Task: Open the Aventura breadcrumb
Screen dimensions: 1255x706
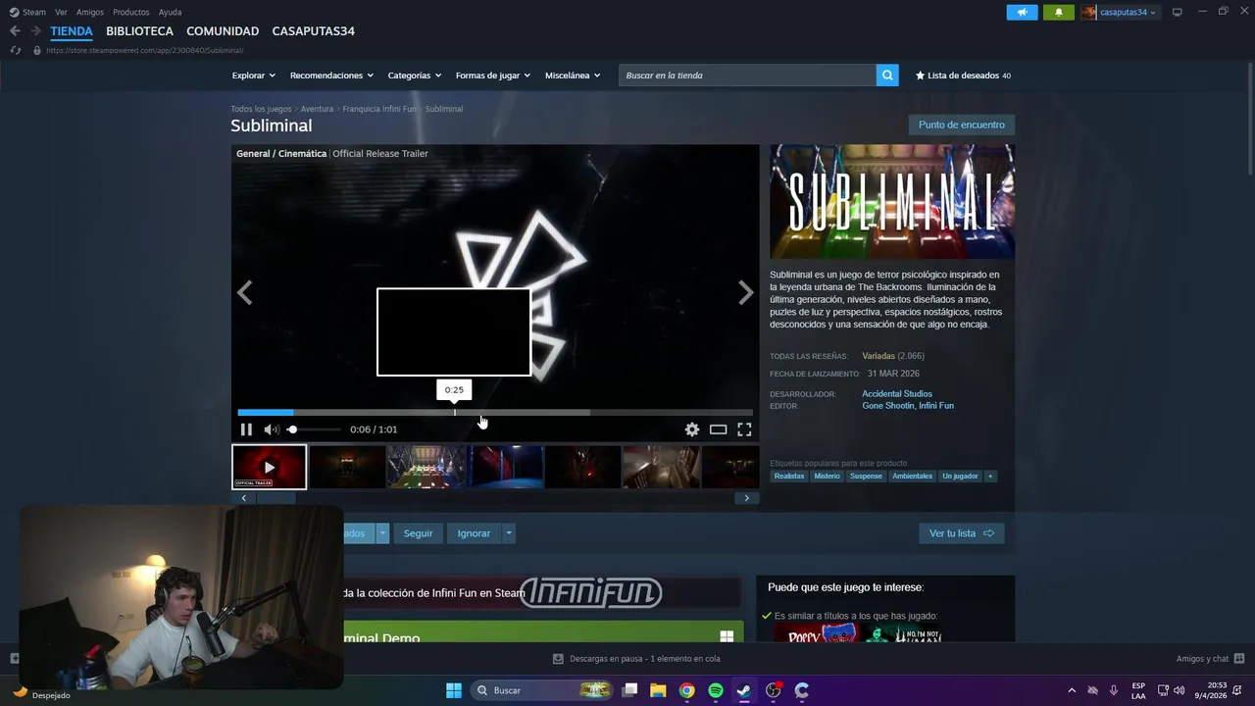Action: 317,109
